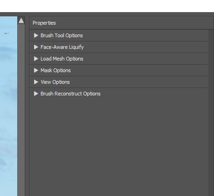Click the blue sky preview image
Screen dimensions: 214x196
(x=8, y=106)
